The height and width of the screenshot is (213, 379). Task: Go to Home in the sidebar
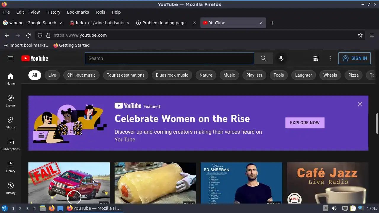coord(11,79)
